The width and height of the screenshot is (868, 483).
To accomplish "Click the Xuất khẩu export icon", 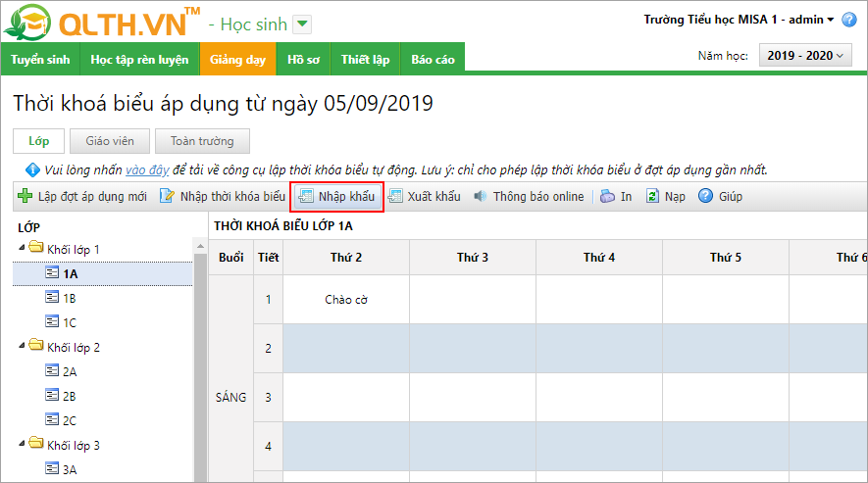I will point(395,196).
